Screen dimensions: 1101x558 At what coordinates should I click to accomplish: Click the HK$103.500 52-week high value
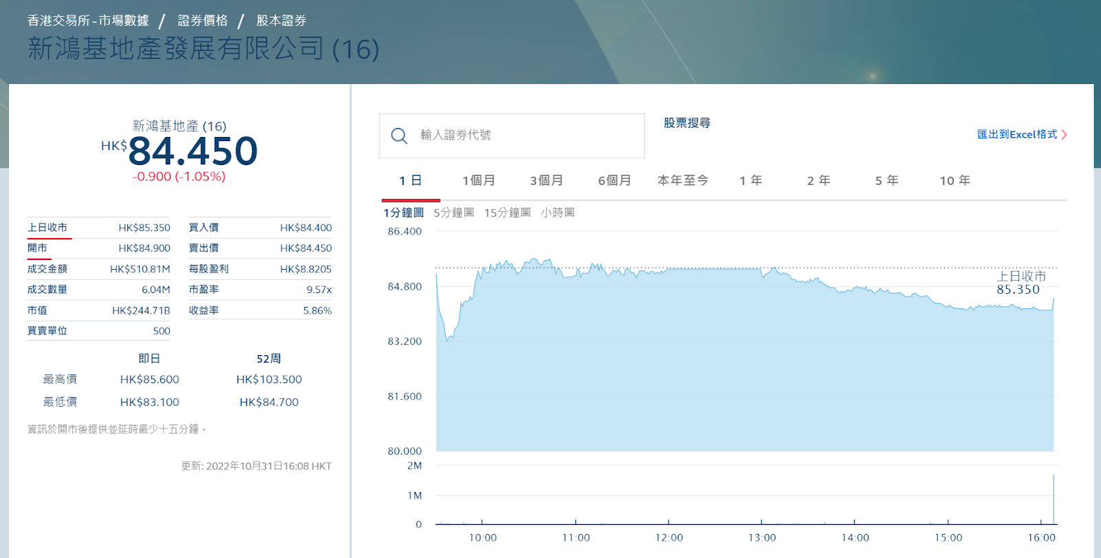[269, 380]
